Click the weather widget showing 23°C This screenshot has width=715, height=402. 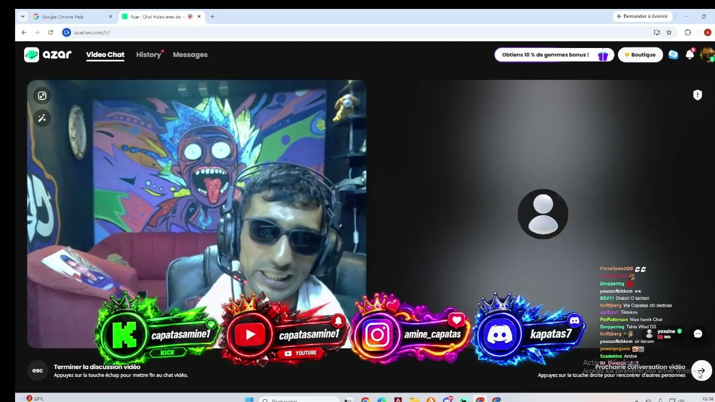pyautogui.click(x=34, y=399)
